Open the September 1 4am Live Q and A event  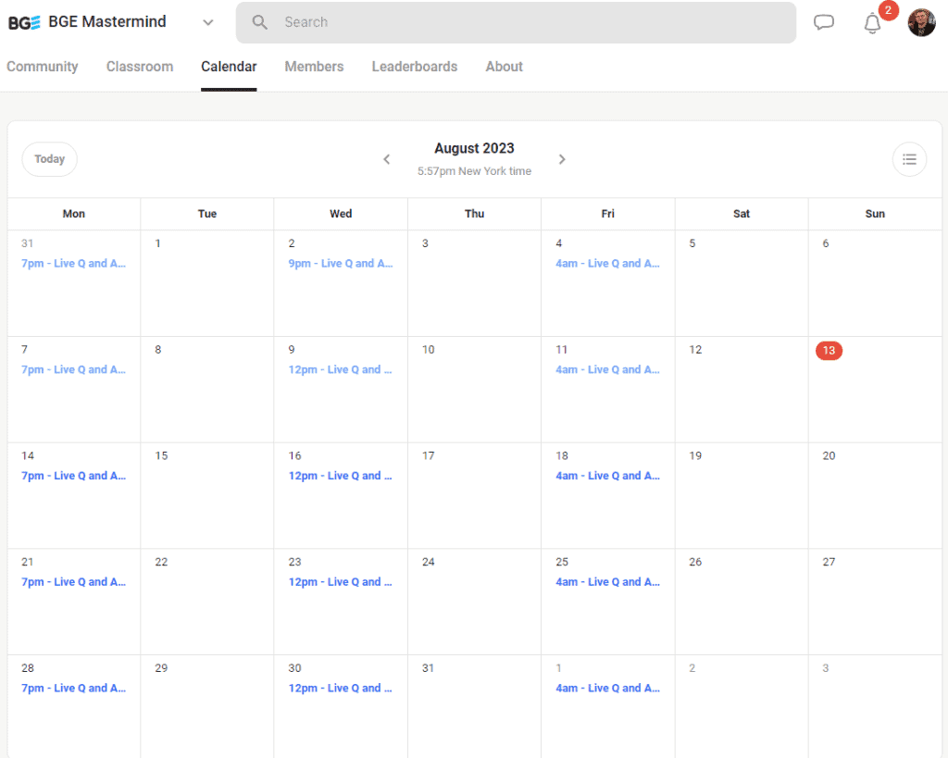607,688
